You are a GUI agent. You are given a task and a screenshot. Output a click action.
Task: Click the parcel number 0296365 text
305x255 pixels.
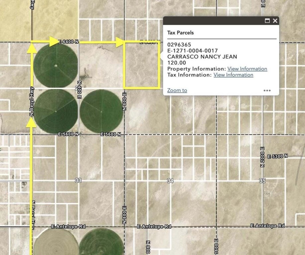(179, 44)
